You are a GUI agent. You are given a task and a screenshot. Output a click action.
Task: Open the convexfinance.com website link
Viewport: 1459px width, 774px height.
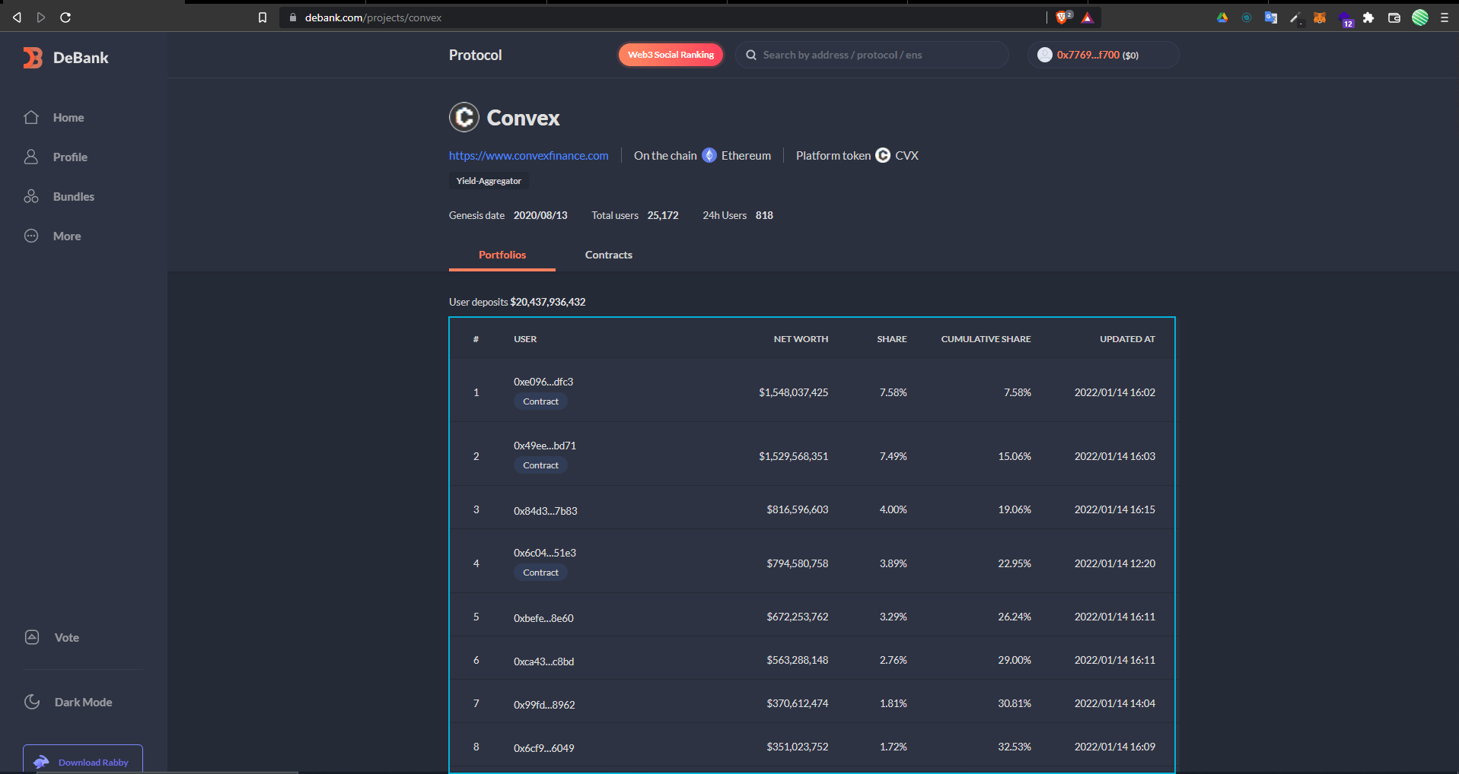[528, 156]
